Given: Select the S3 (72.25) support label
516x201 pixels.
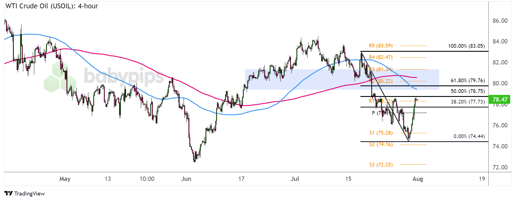Looking at the screenshot, I should (381, 165).
